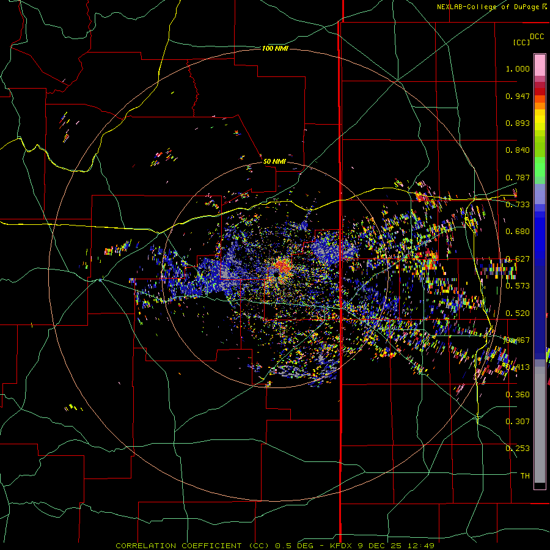The image size is (550, 550).
Task: Click the KFDX station ID in caption
Action: point(342,546)
